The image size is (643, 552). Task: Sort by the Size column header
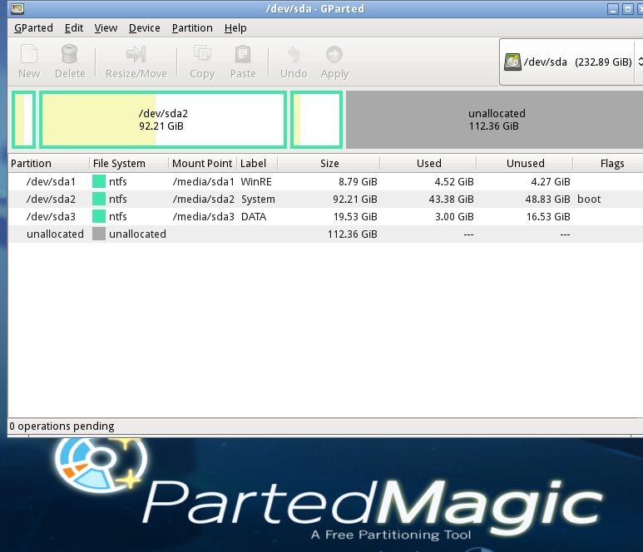329,164
